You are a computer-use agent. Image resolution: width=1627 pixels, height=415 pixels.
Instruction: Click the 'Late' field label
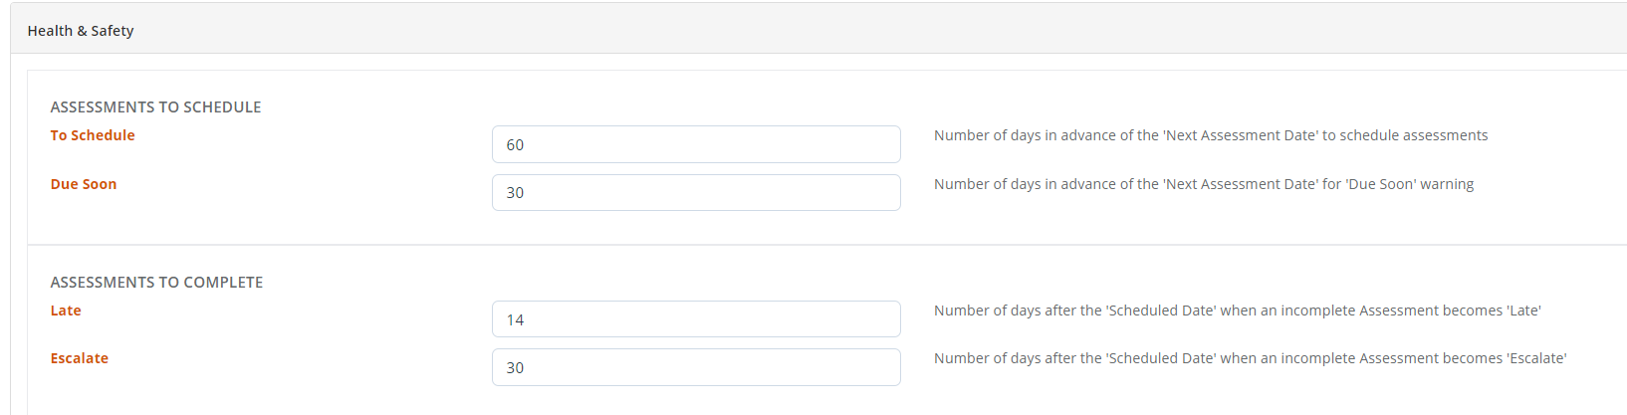point(66,311)
